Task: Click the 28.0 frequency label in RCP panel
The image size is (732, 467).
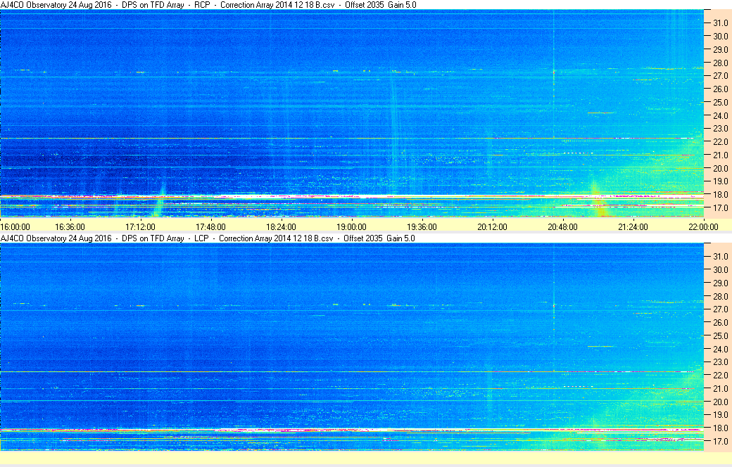Action: pyautogui.click(x=720, y=63)
